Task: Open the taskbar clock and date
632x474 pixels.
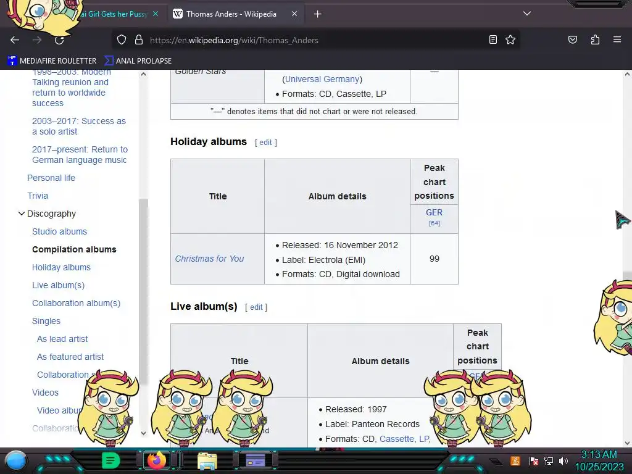Action: [x=599, y=460]
